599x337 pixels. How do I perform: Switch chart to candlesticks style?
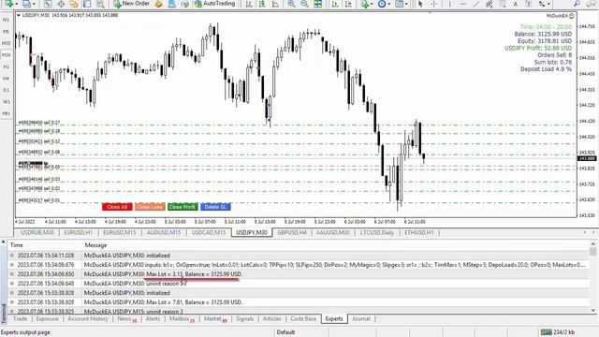262,4
